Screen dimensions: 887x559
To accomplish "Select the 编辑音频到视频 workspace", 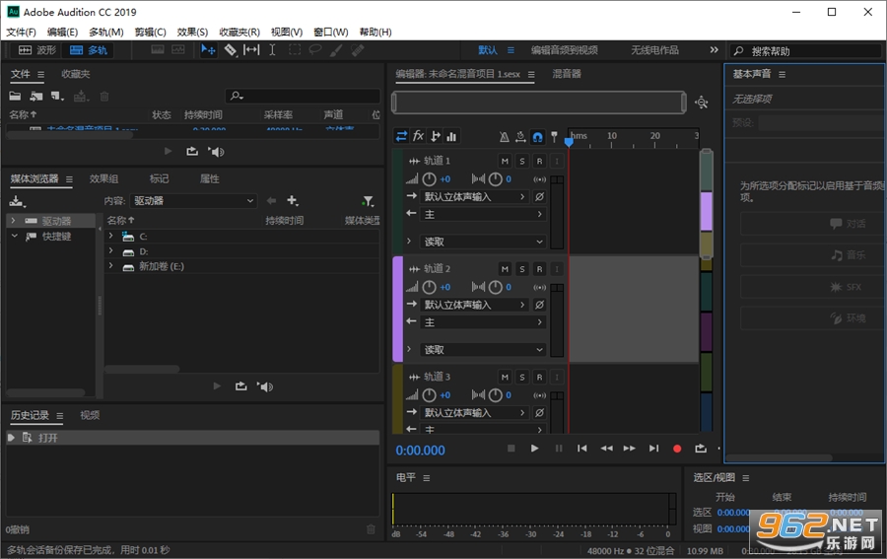I will pyautogui.click(x=564, y=50).
